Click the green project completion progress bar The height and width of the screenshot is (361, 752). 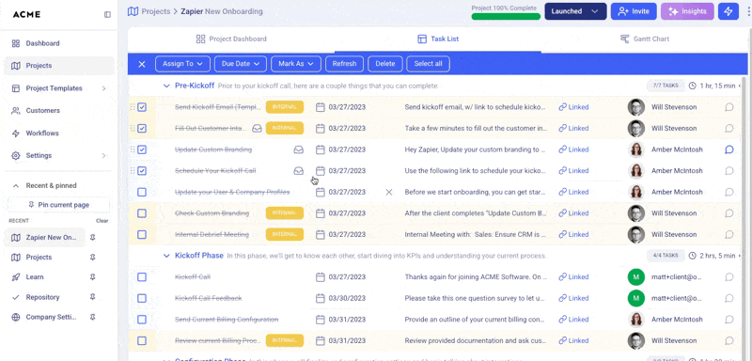(506, 16)
